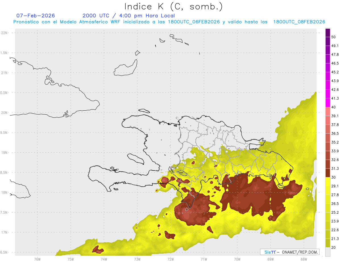This screenshot has width=341, height=263.
Task: Click the colorbar value '33.9'
Action: coord(335,151)
